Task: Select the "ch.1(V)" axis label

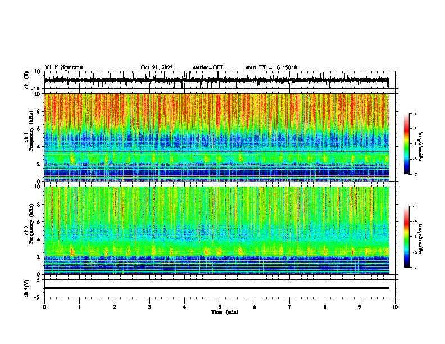Action: [x=27, y=80]
